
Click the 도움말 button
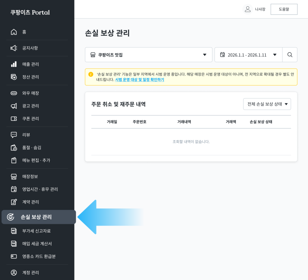(x=284, y=9)
